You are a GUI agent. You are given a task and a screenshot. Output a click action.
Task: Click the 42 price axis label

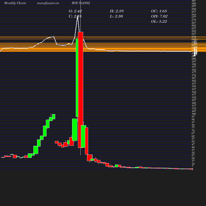193,147
